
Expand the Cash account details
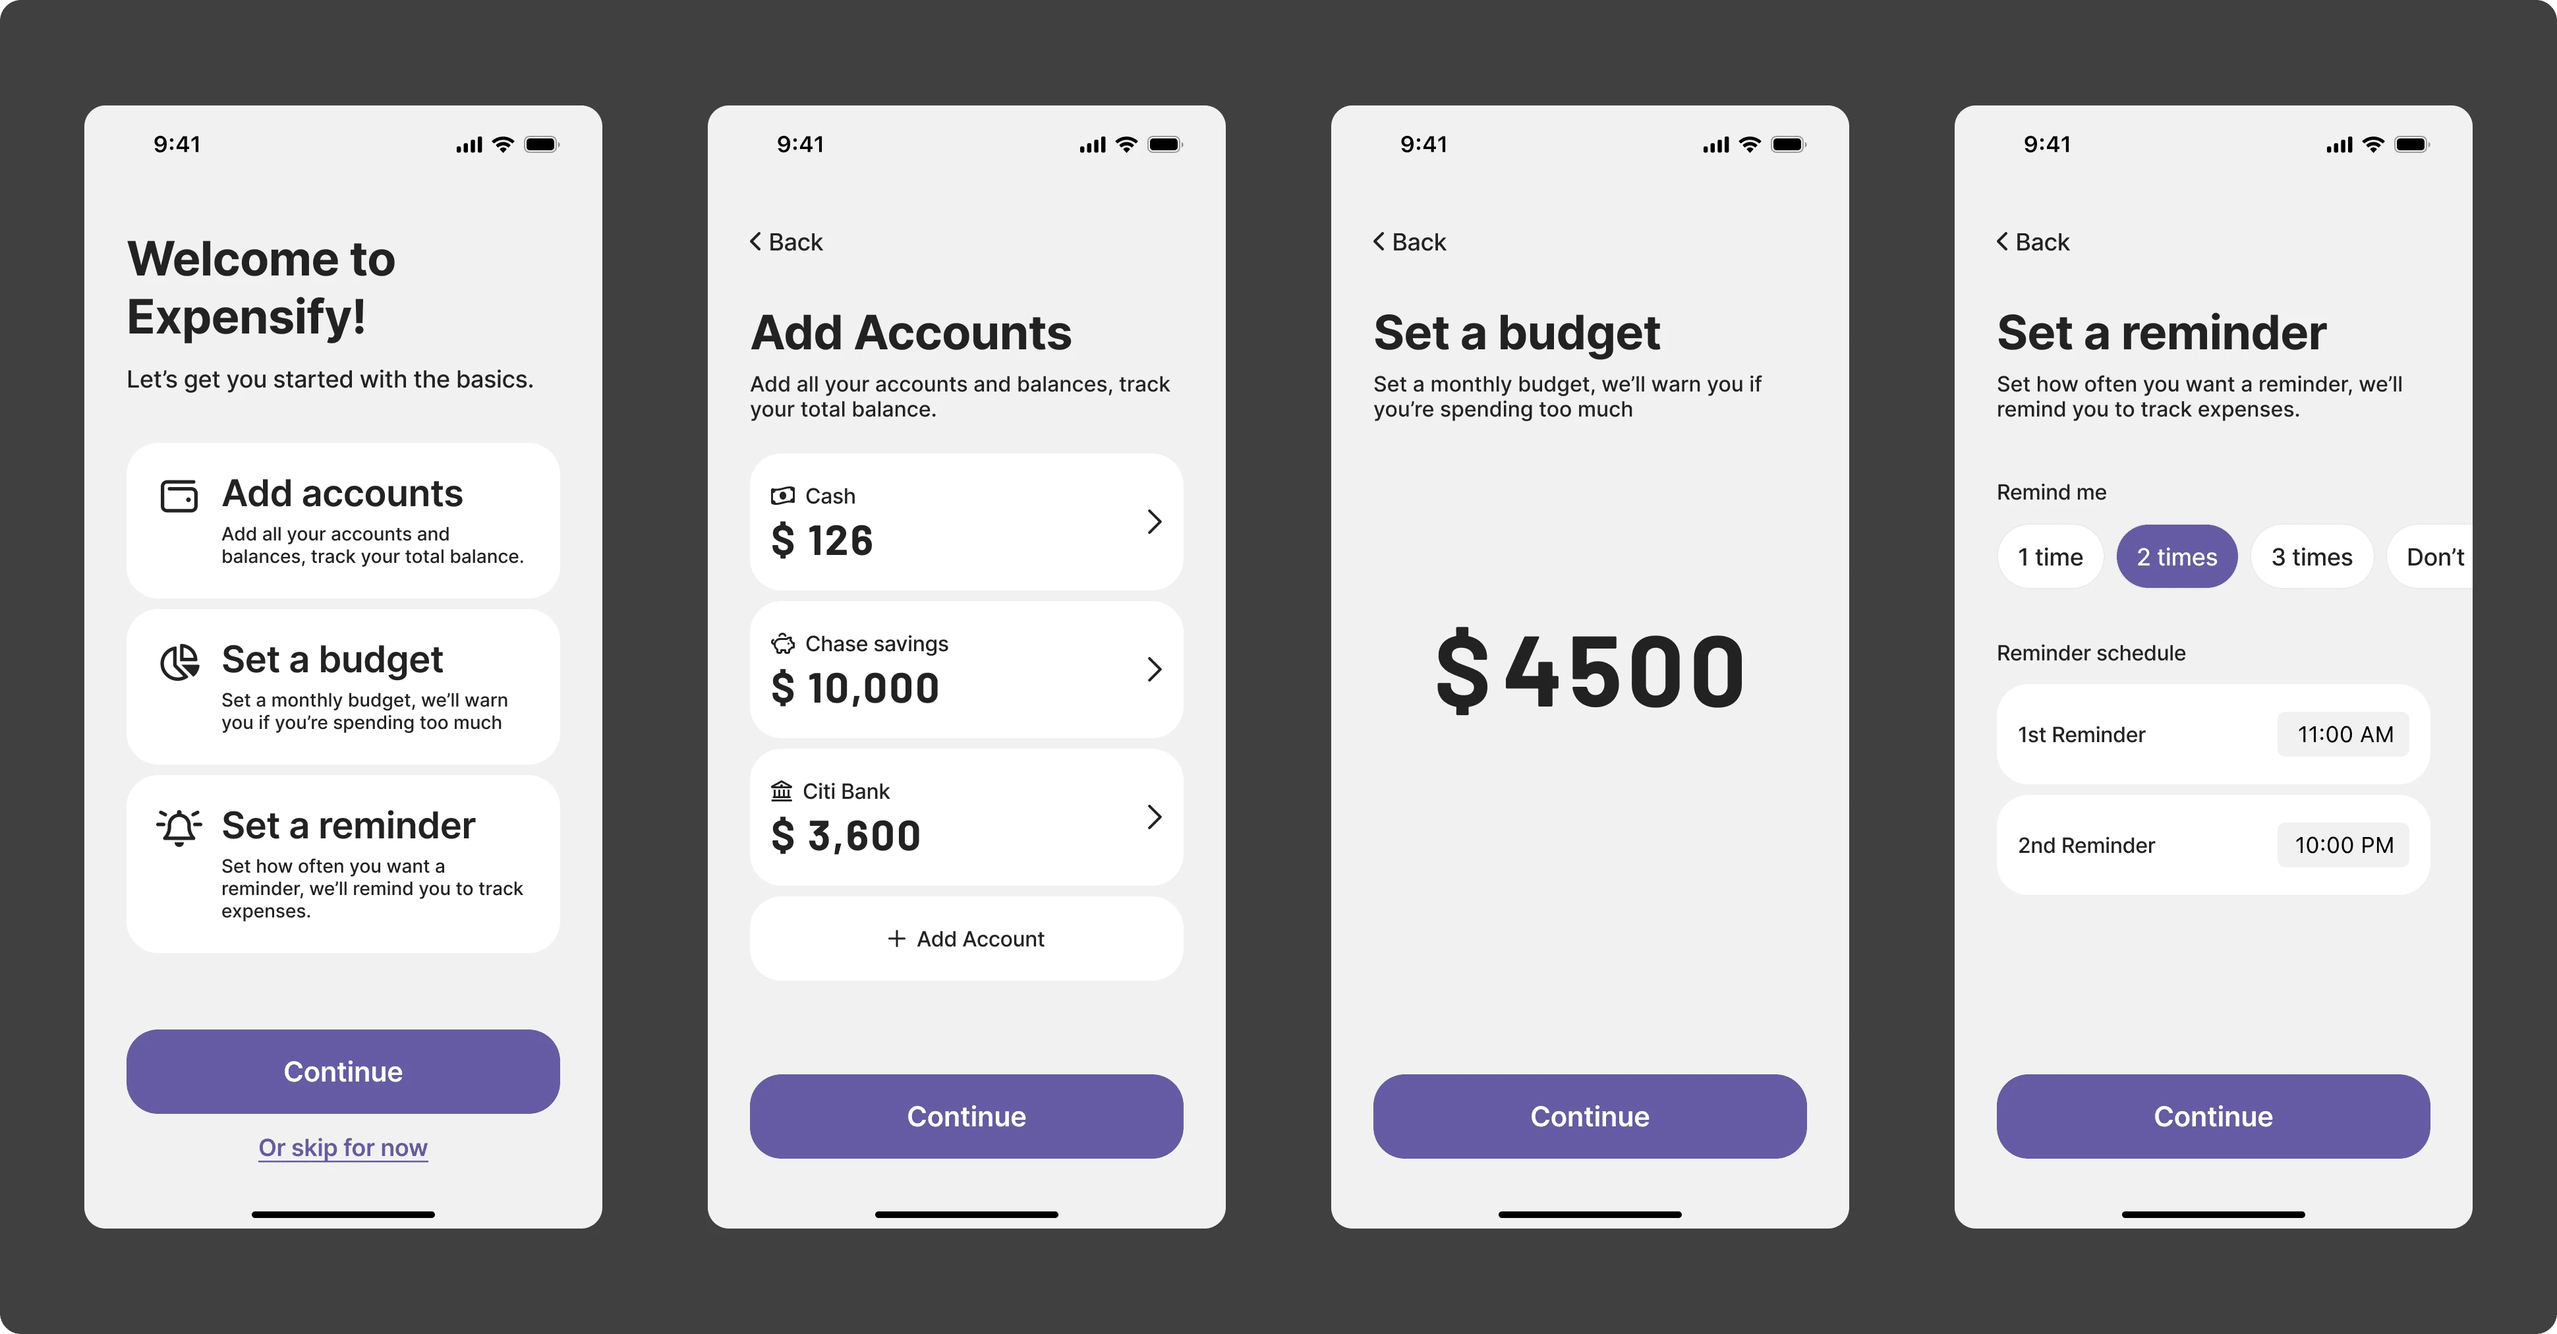pyautogui.click(x=1153, y=521)
